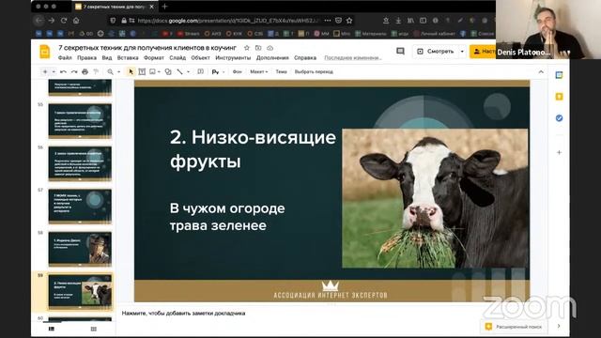Click the redo arrow in toolbar
This screenshot has height=338, width=601.
coord(74,71)
